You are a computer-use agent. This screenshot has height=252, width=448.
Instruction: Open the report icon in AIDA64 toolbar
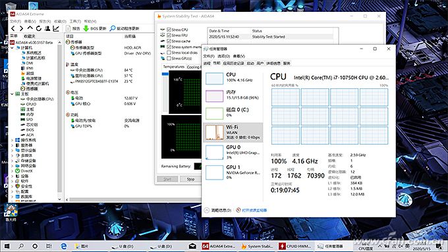(68, 28)
